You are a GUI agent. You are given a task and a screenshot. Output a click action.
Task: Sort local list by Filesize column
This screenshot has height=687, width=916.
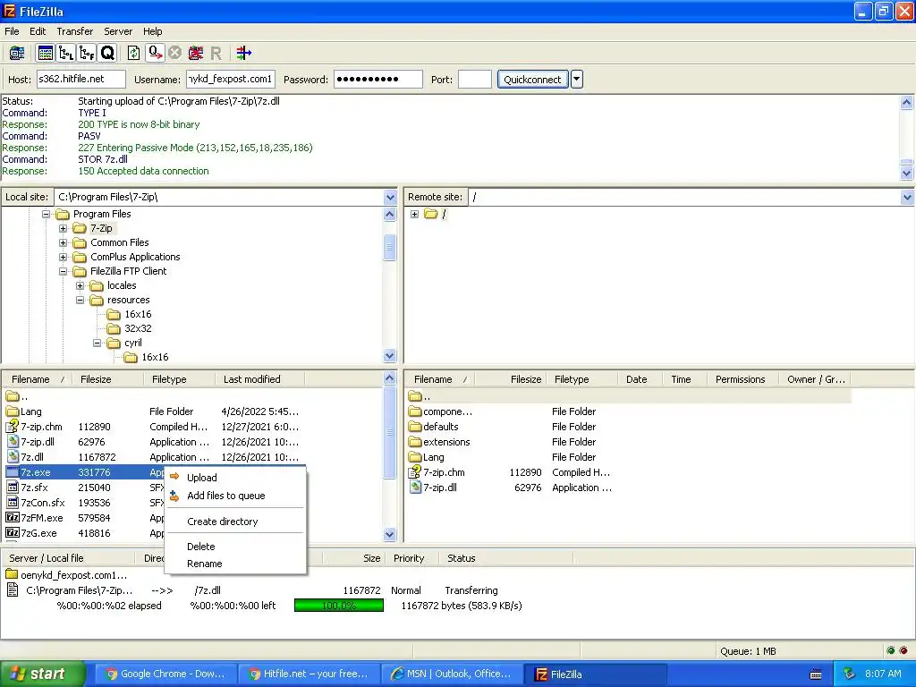tap(107, 379)
